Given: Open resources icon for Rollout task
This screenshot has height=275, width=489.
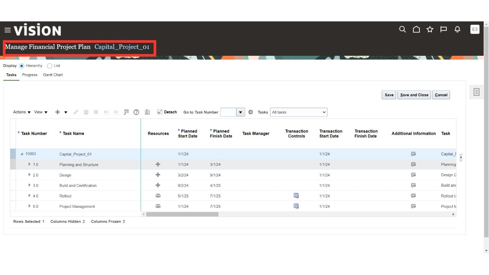Looking at the screenshot, I should pyautogui.click(x=158, y=196).
